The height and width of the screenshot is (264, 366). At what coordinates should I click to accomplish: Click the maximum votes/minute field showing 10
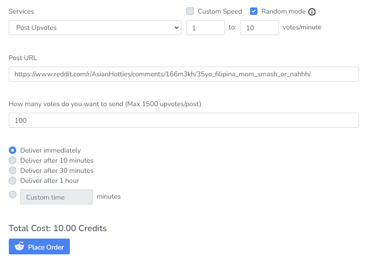click(259, 28)
